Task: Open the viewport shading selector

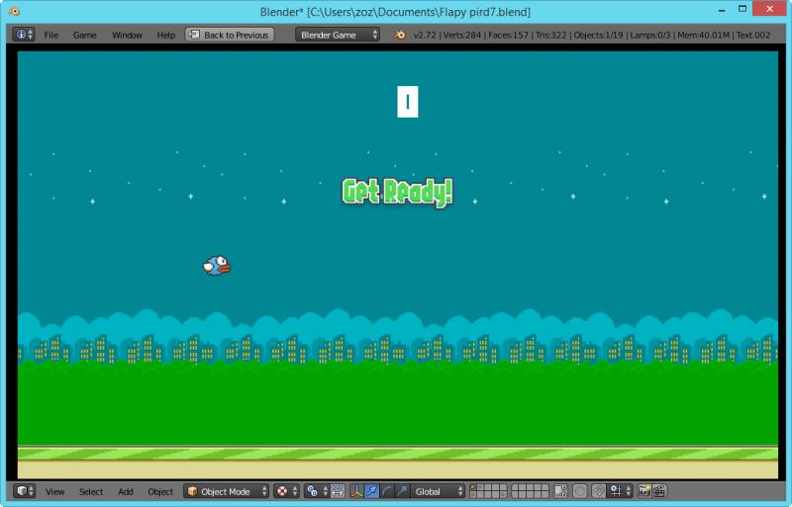Action: [286, 491]
